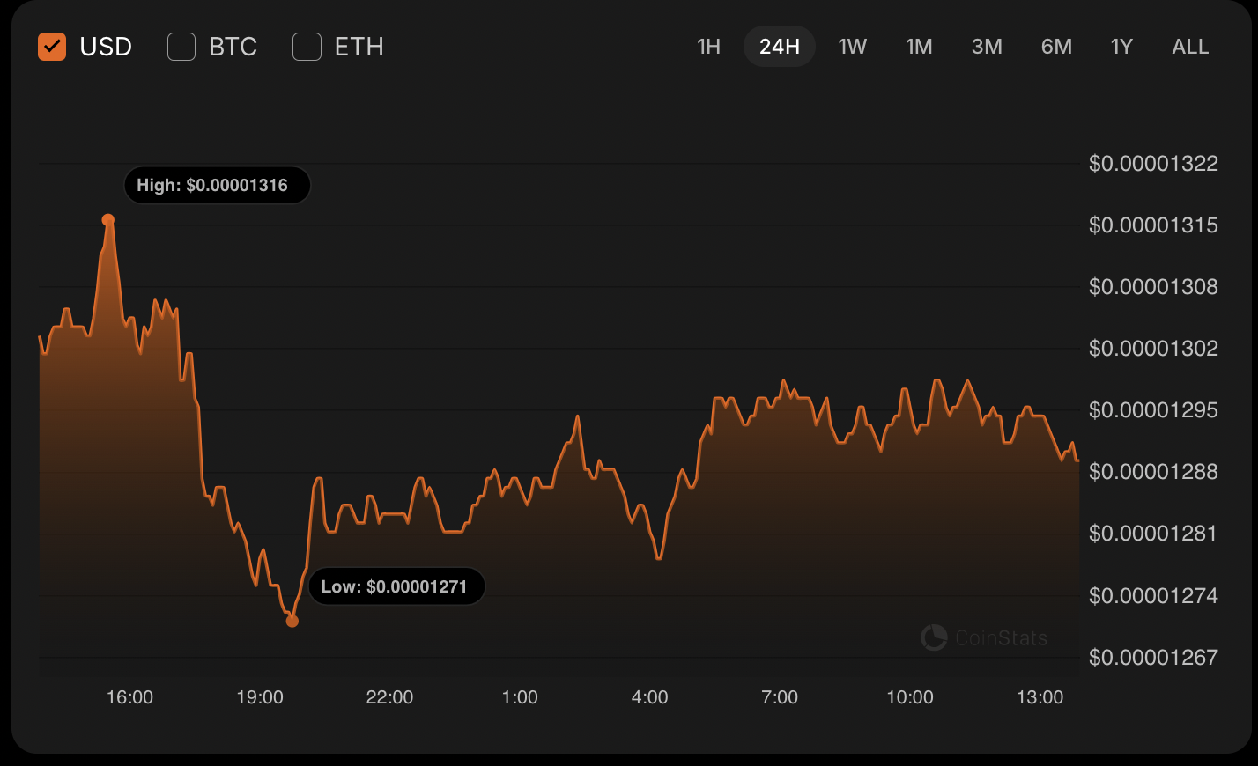Select the 3M time range

point(987,47)
